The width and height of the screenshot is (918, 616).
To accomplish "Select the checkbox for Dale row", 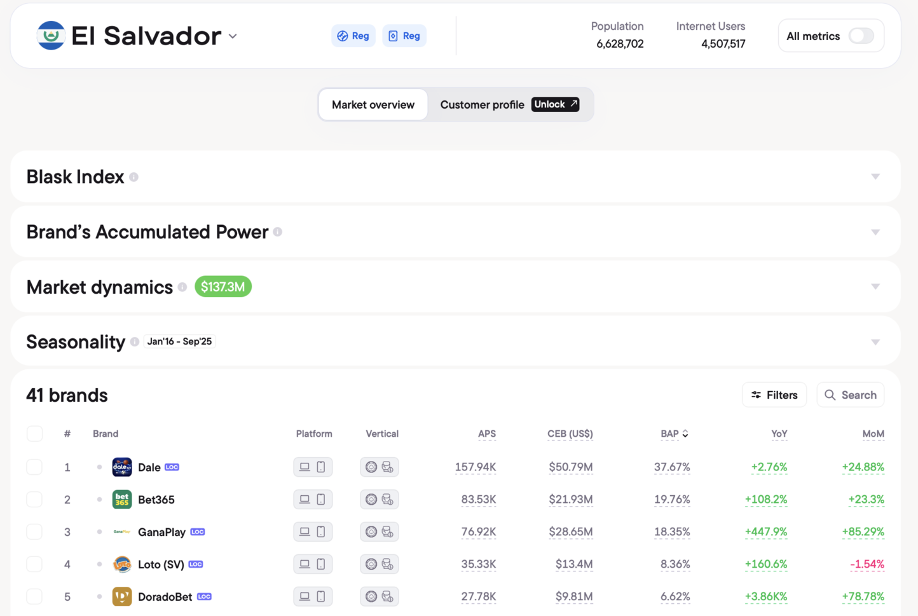I will coord(34,467).
